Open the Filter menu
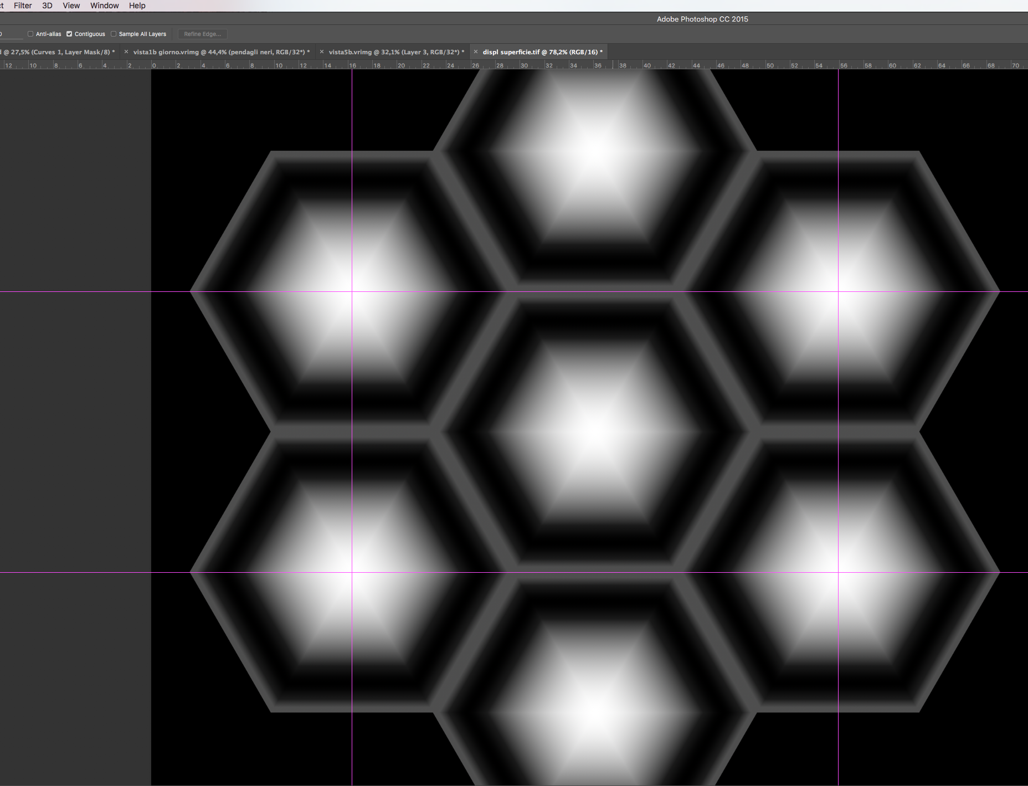 23,6
